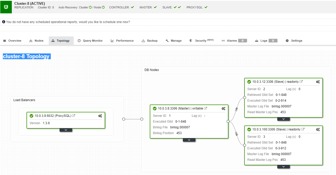This screenshot has width=336, height=175.
Task: Open the Nodes tab
Action: click(x=36, y=41)
